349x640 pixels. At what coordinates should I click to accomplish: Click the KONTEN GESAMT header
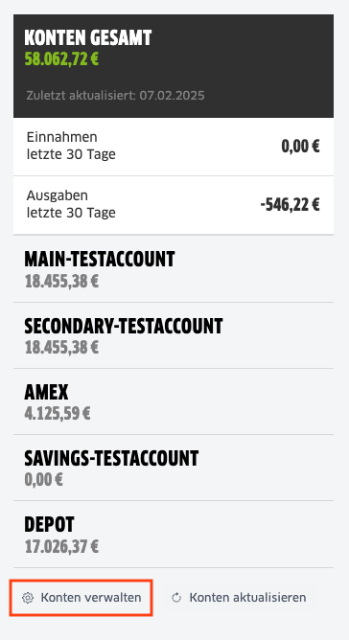[x=88, y=38]
